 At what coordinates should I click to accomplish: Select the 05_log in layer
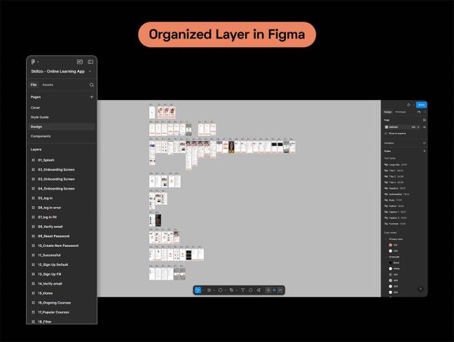(x=45, y=198)
